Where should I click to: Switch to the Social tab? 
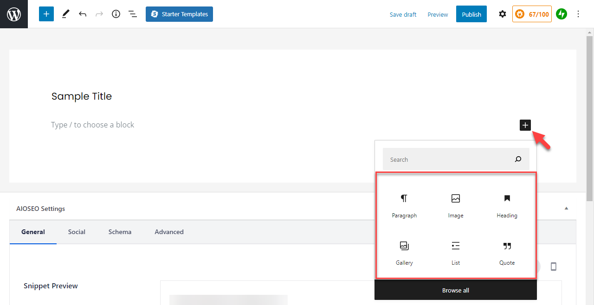tap(77, 232)
